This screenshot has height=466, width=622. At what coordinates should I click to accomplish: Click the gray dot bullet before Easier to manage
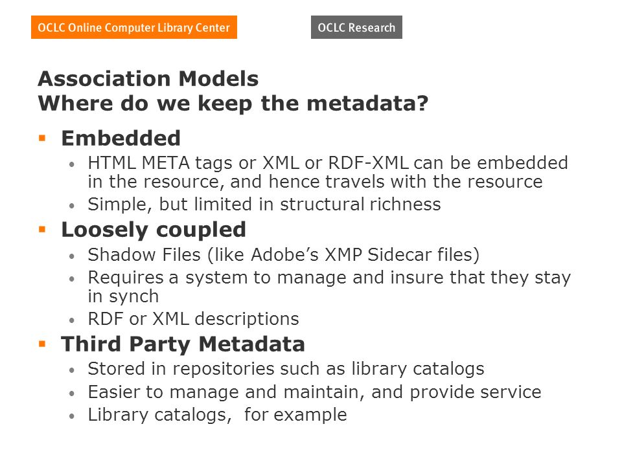click(72, 394)
